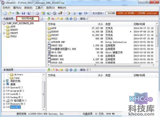160x117 pixels.
Task: Click the image pane path field
Action: (x=123, y=19)
